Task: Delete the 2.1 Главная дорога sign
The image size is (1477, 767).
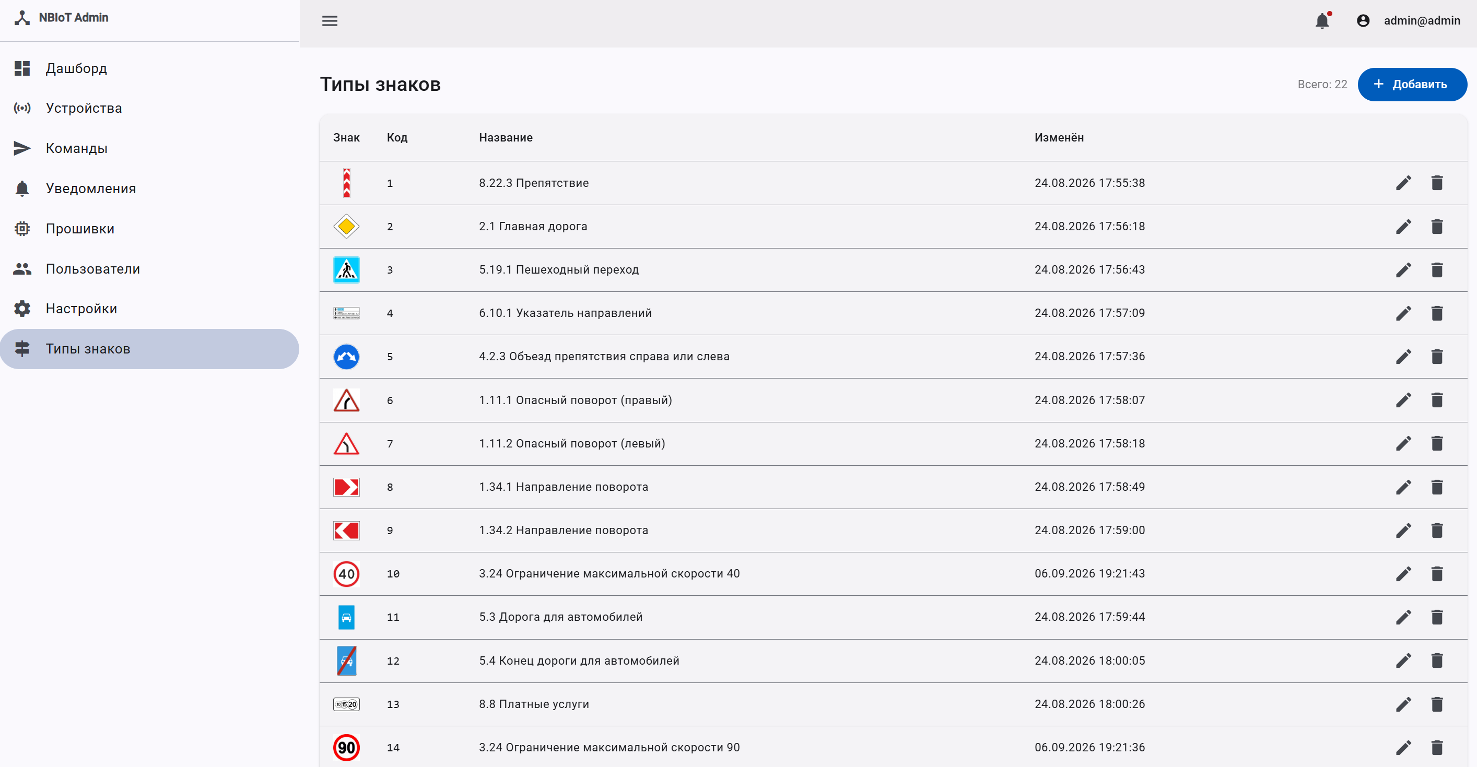Action: pos(1436,227)
